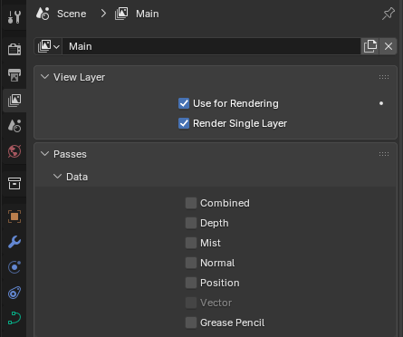Enable the Grease Pencil pass checkbox
The image size is (403, 337).
click(191, 323)
